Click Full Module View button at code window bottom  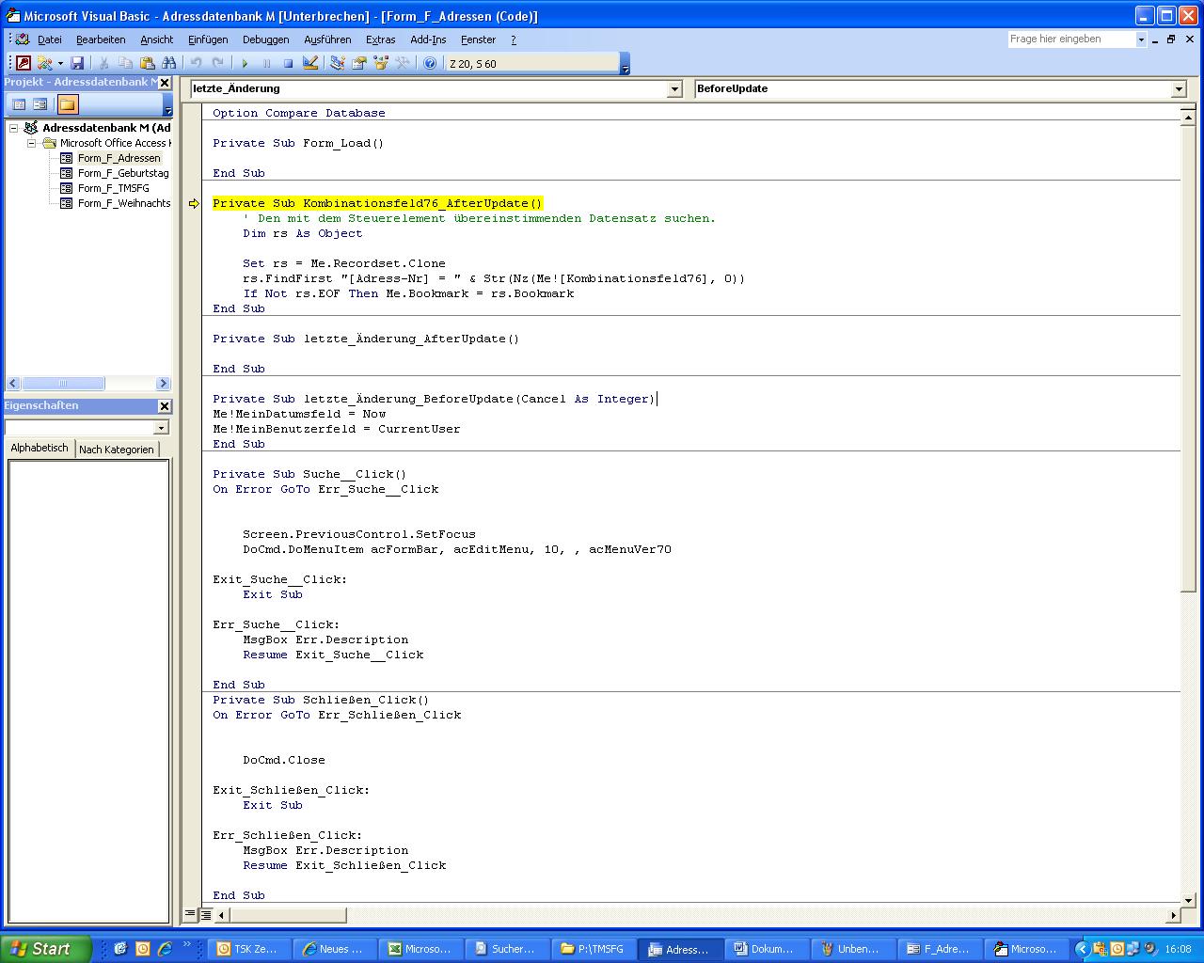(x=206, y=913)
